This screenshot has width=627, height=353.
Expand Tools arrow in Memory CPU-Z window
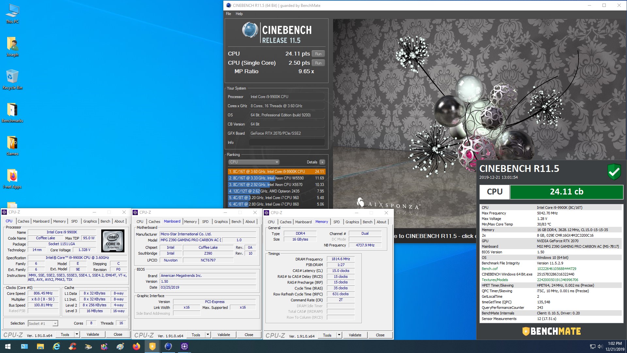pyautogui.click(x=339, y=335)
